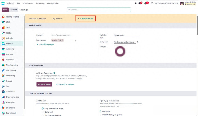Screen dimensions: 198x116
Task: Focus the settings Search field
Action: 99,10
